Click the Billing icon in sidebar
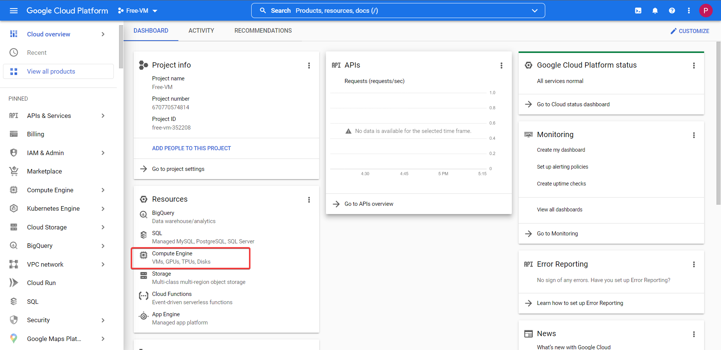 (14, 134)
